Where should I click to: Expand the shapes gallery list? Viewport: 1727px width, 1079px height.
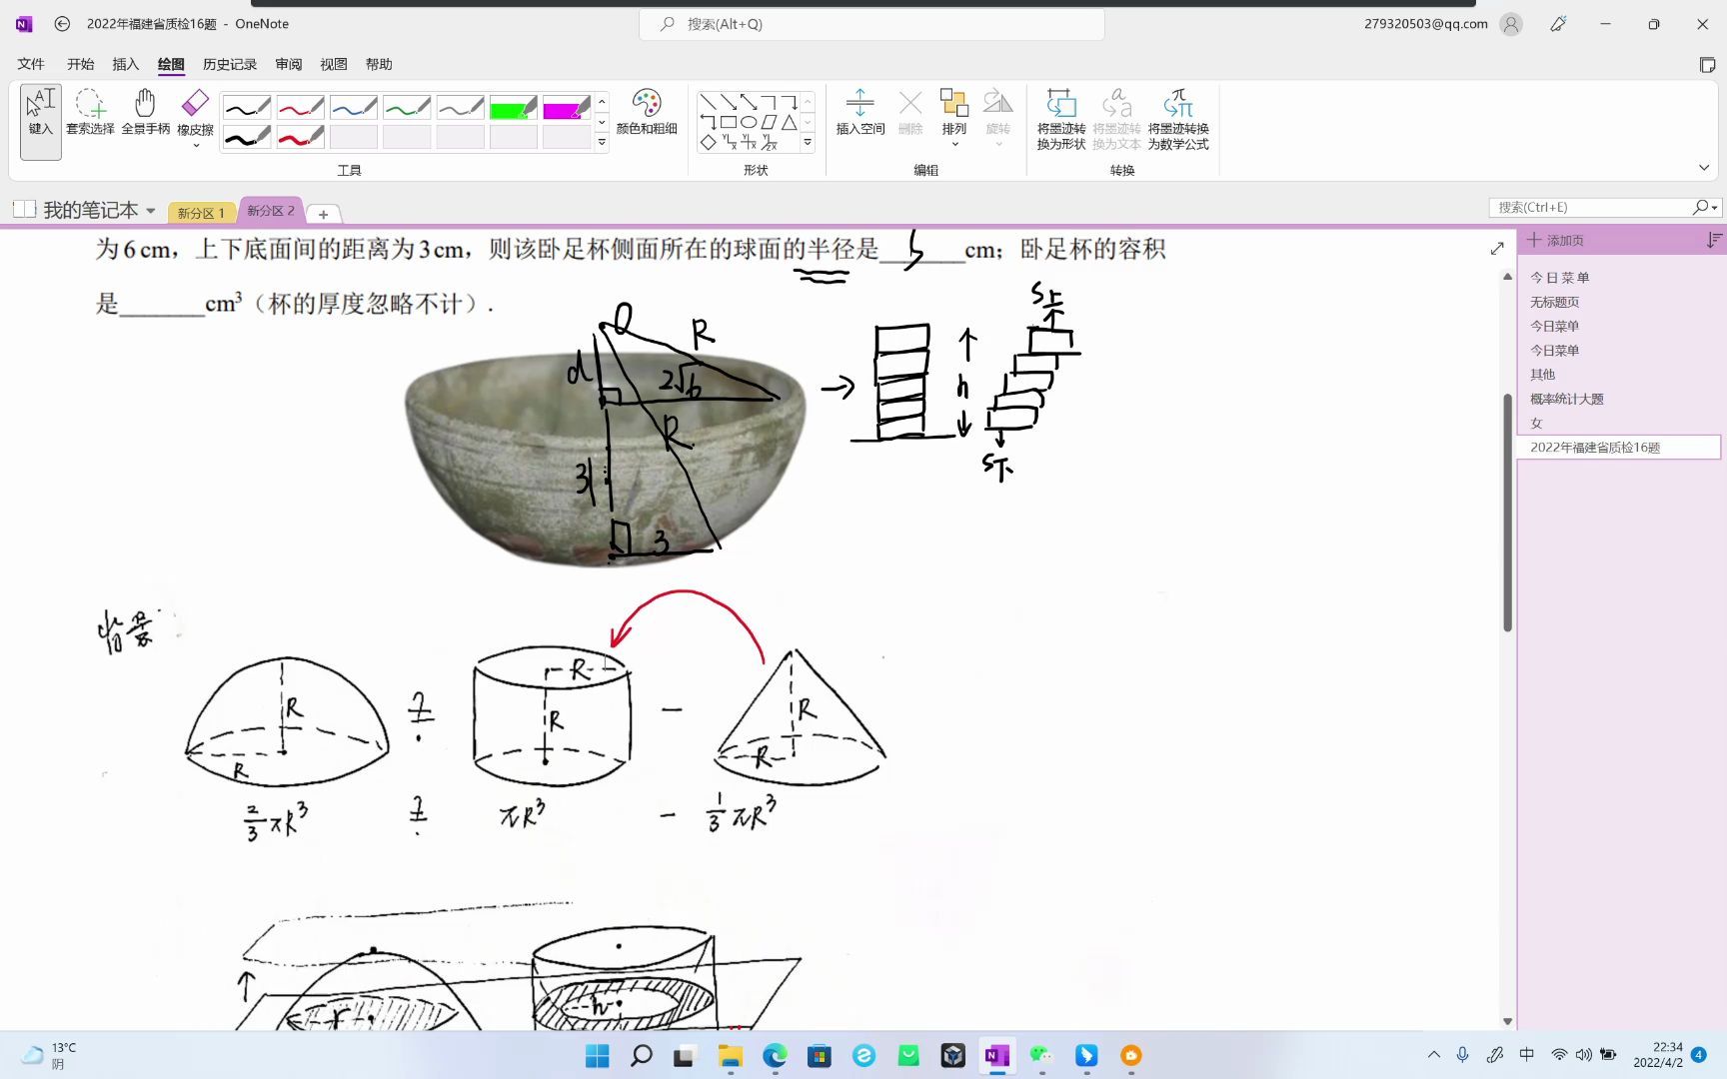pyautogui.click(x=808, y=142)
